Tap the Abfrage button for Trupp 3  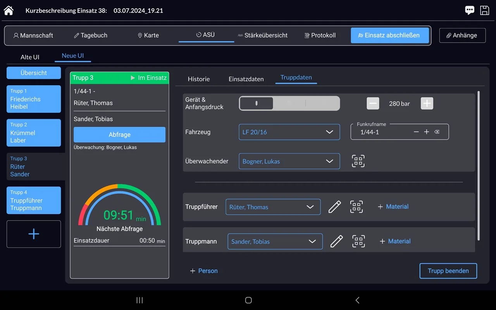pos(119,135)
